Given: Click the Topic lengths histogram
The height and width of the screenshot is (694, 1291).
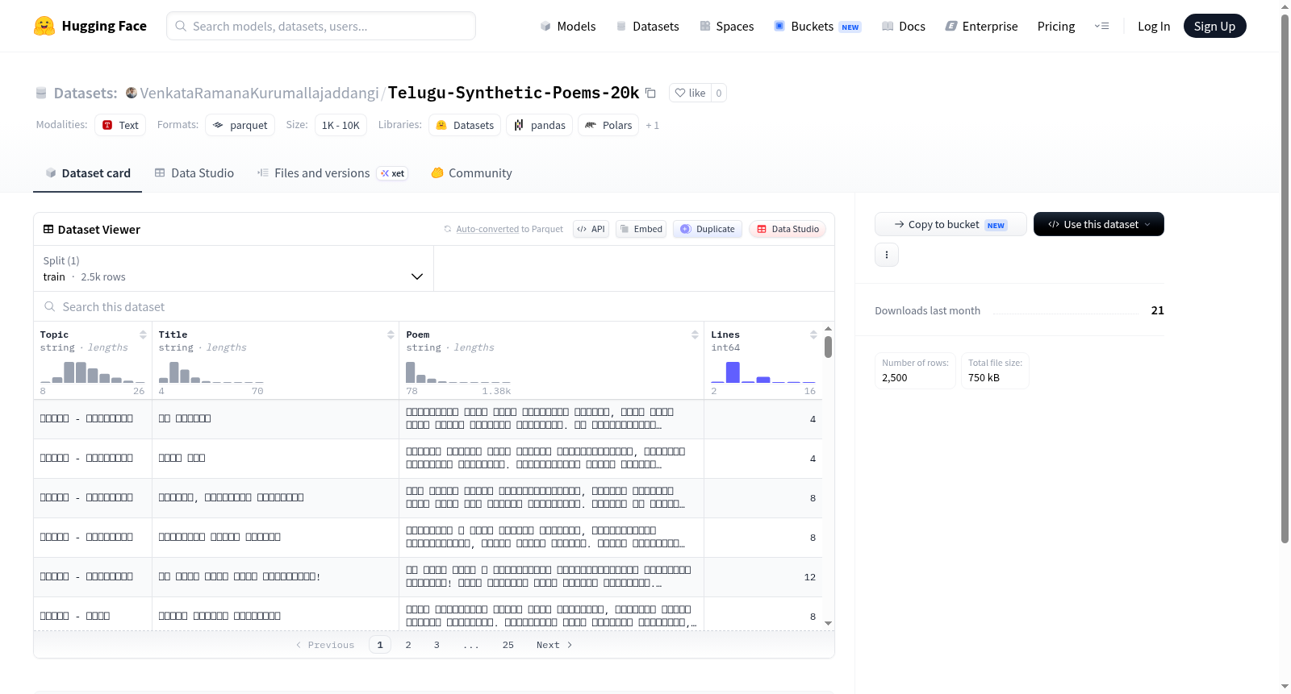Looking at the screenshot, I should click(93, 372).
